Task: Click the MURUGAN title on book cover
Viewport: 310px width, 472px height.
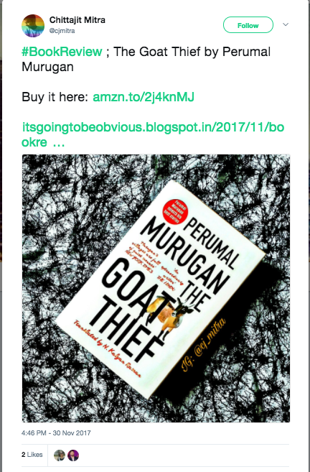Action: point(187,257)
